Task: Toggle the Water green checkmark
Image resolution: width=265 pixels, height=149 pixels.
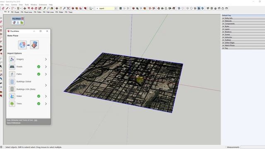Action: (x=39, y=96)
